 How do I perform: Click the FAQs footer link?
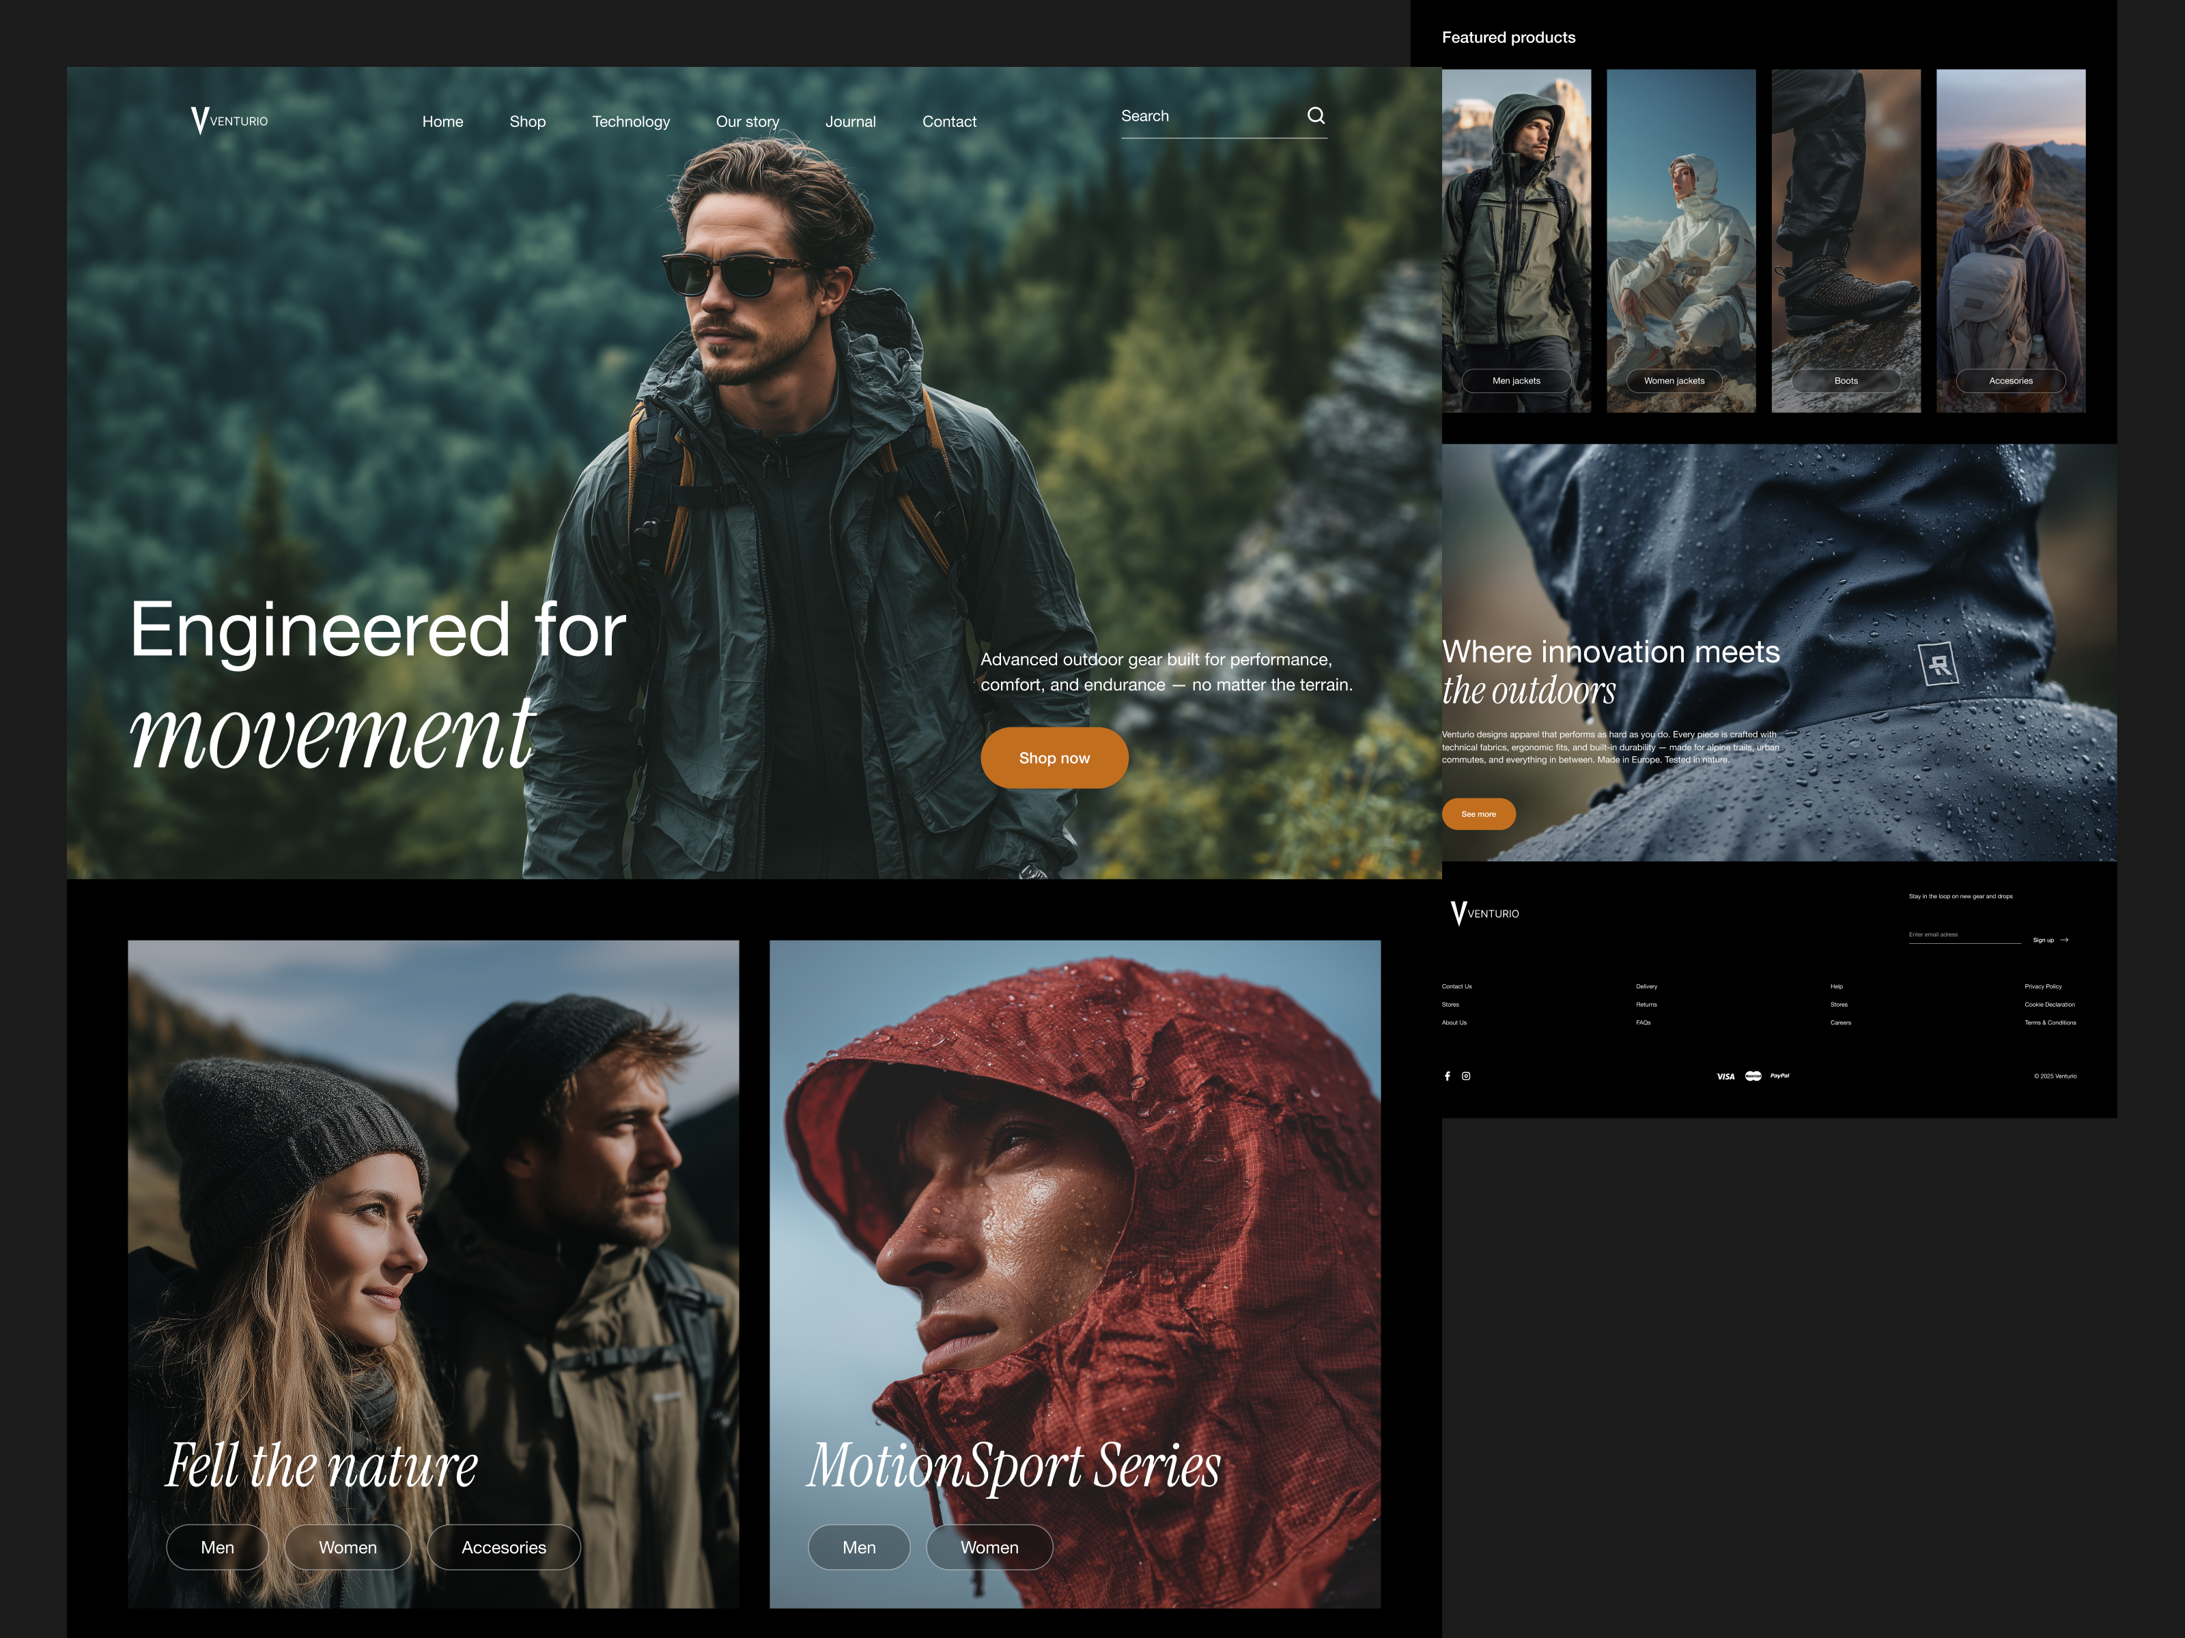click(1644, 1023)
